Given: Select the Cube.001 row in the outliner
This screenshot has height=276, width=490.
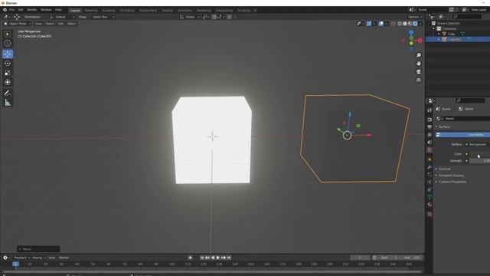Looking at the screenshot, I should (458, 39).
